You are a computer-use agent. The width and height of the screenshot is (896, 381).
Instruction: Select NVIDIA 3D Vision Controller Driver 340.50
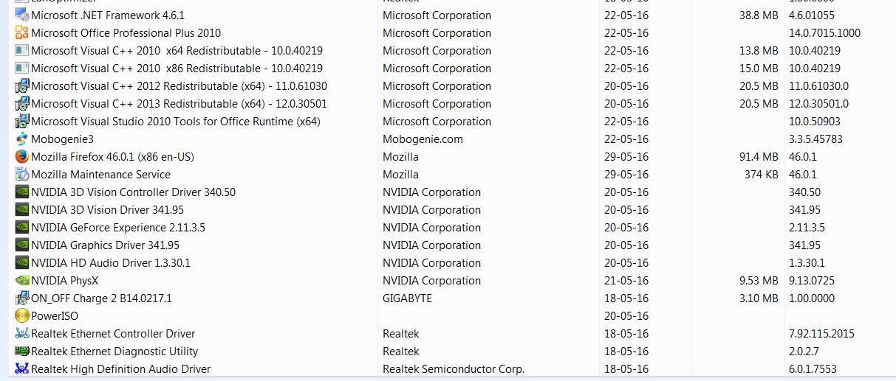(133, 192)
